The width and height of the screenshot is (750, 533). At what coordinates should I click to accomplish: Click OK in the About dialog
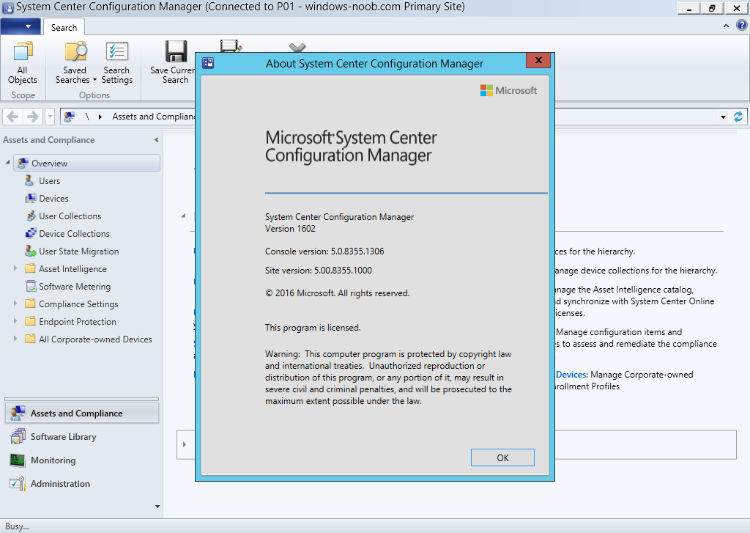502,457
